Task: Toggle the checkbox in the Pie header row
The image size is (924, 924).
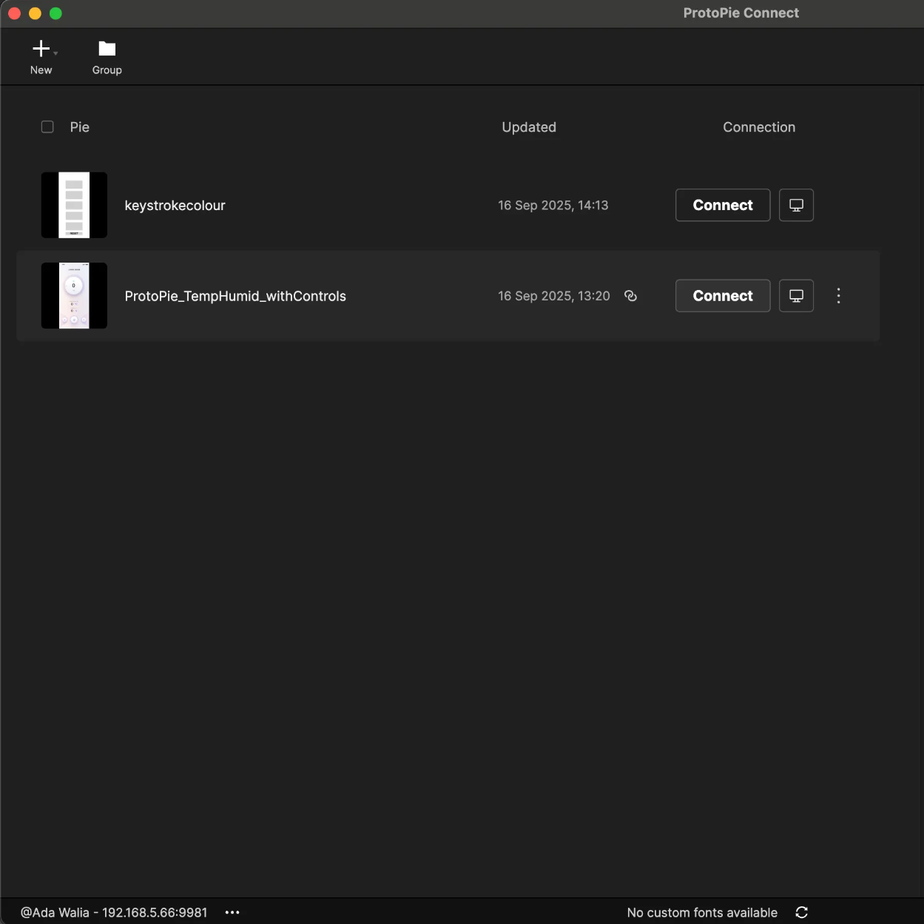Action: click(x=47, y=127)
